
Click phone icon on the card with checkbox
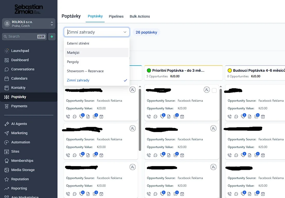click(149, 117)
